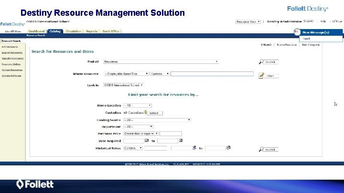Open the Historical Notes Contains dropdown
This screenshot has height=193, width=344.
[x=133, y=148]
